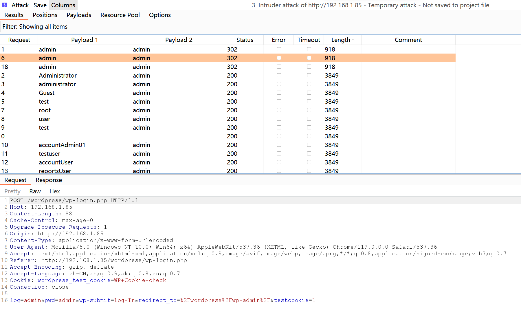Toggle Timeout checkbox in root row
The width and height of the screenshot is (521, 319).
tap(309, 110)
